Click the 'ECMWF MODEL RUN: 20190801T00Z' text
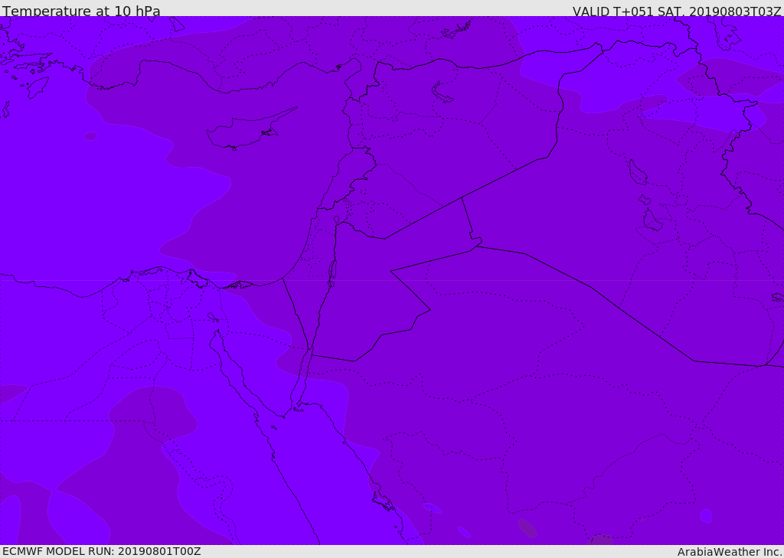The width and height of the screenshot is (784, 558). coord(102,551)
